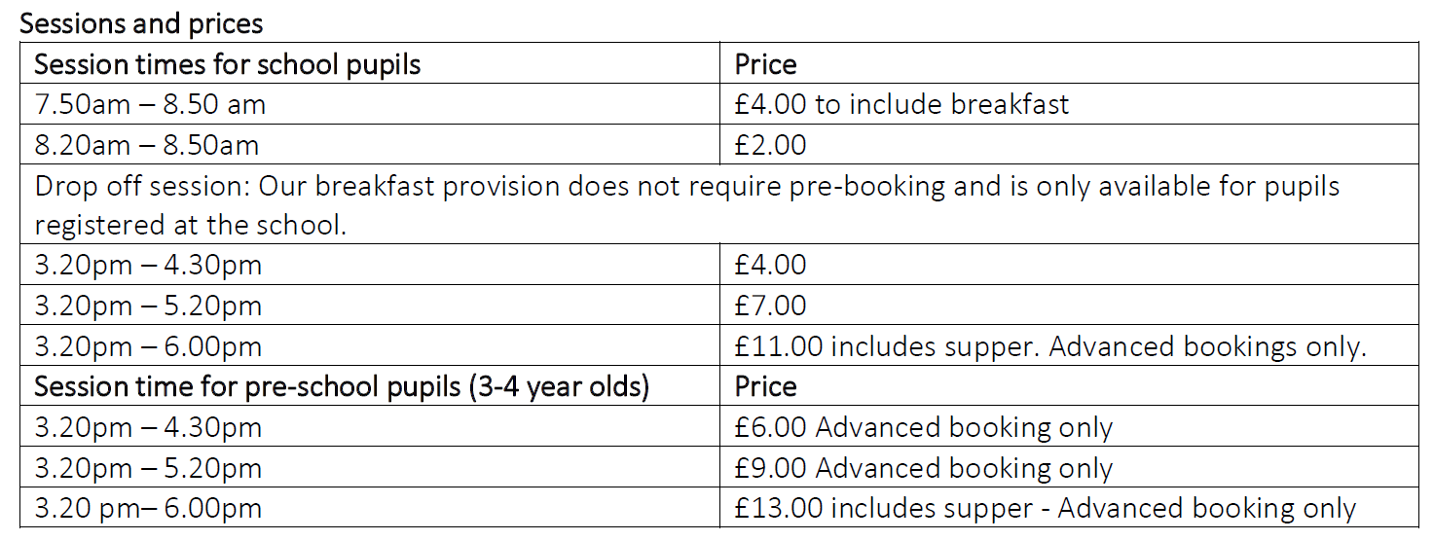The image size is (1434, 541).
Task: Click the '£7.00' price cell
Action: [1069, 306]
